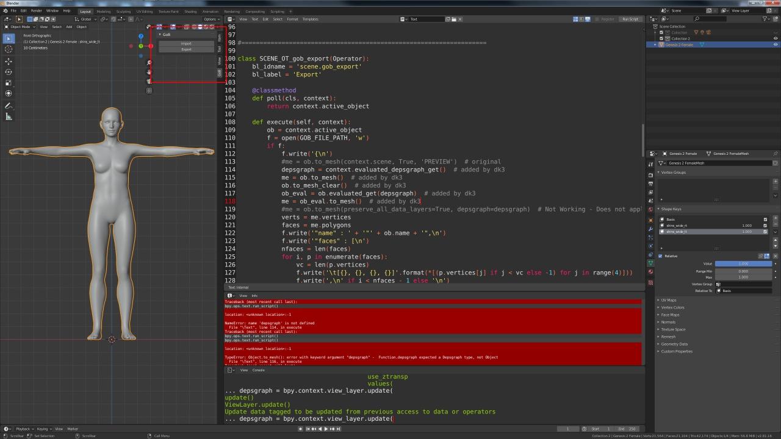Toggle the first Collection checkbox in outliner
This screenshot has height=439, width=781.
coord(661,32)
